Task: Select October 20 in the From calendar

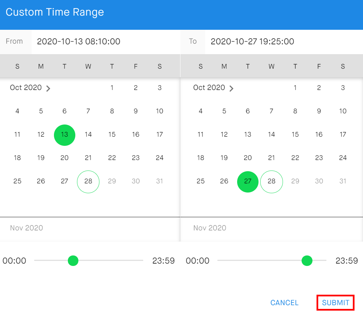Action: pyautogui.click(x=64, y=158)
